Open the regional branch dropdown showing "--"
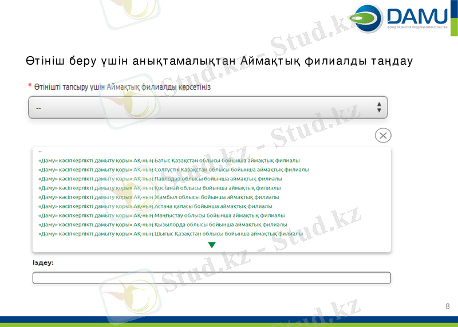458x327 pixels. pyautogui.click(x=208, y=107)
